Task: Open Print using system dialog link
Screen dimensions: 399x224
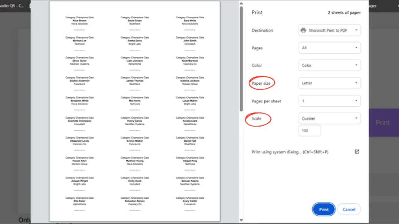Action: click(290, 152)
